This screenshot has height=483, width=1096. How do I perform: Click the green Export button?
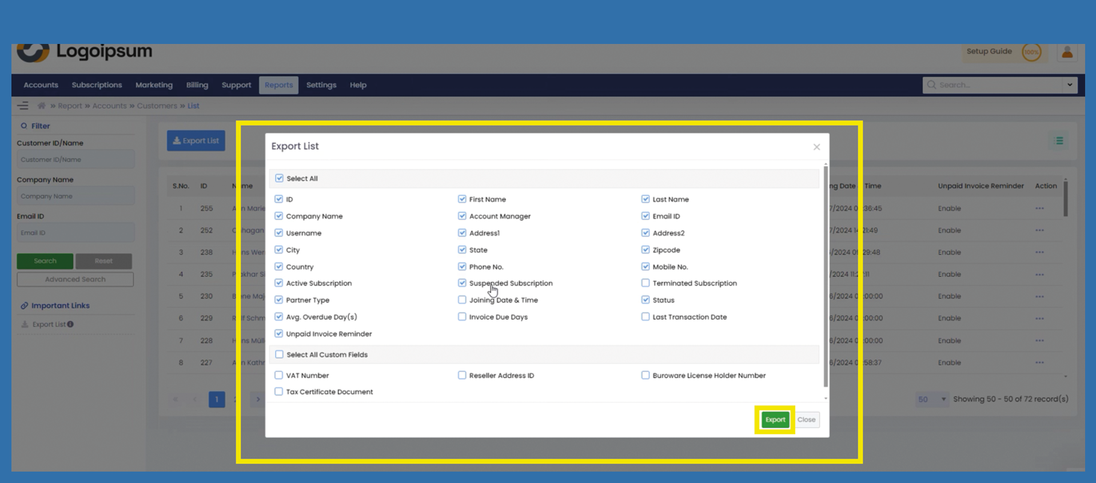coord(775,420)
